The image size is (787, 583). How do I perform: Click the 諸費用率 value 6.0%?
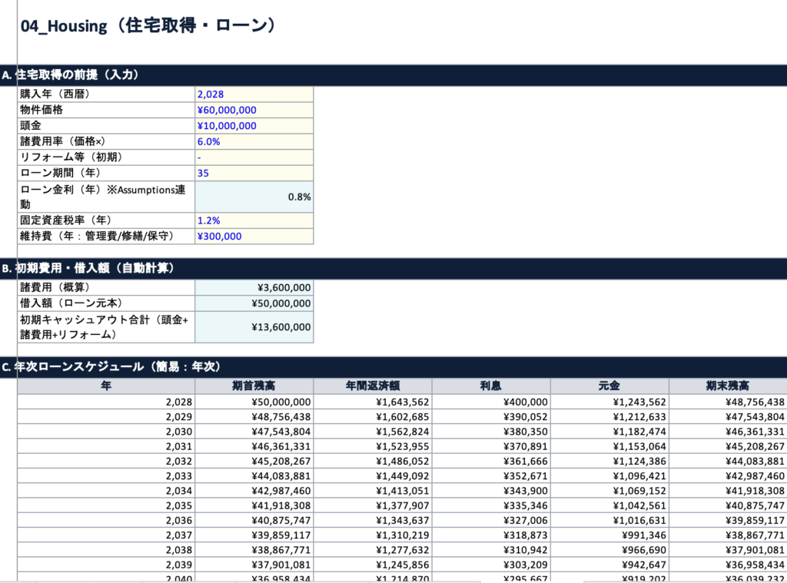pyautogui.click(x=254, y=141)
